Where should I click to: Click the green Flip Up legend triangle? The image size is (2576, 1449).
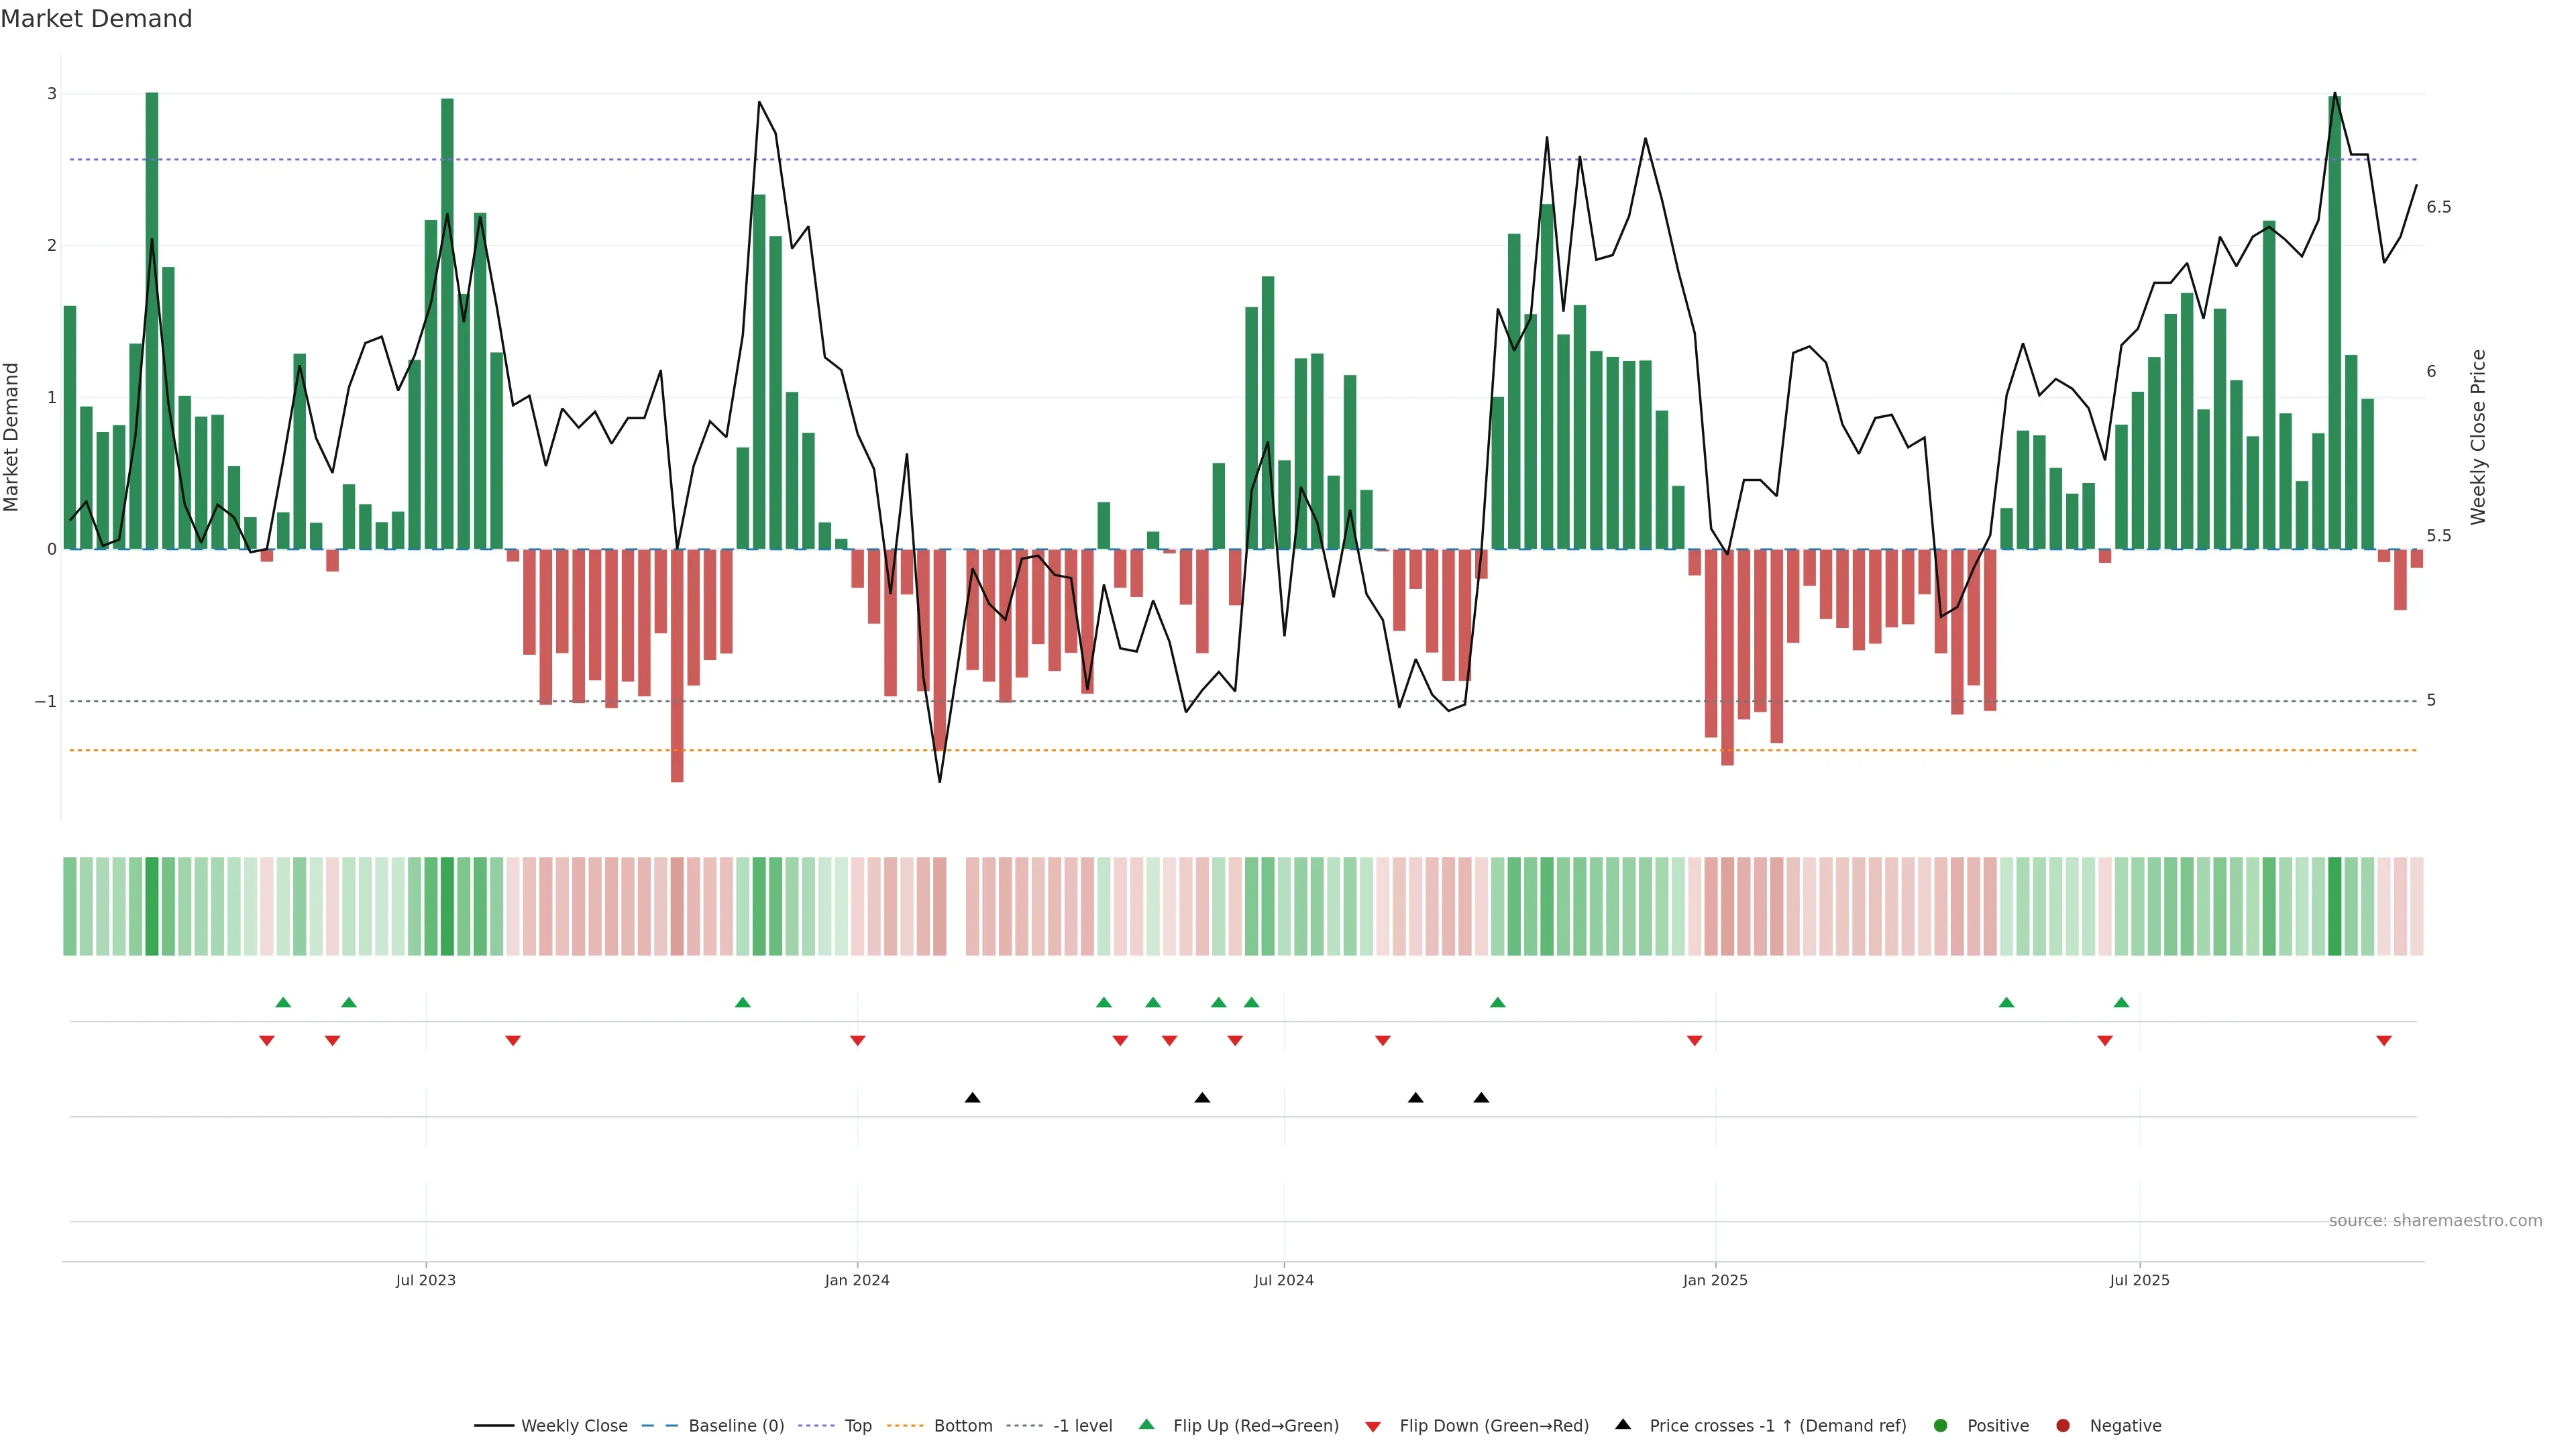1147,1424
